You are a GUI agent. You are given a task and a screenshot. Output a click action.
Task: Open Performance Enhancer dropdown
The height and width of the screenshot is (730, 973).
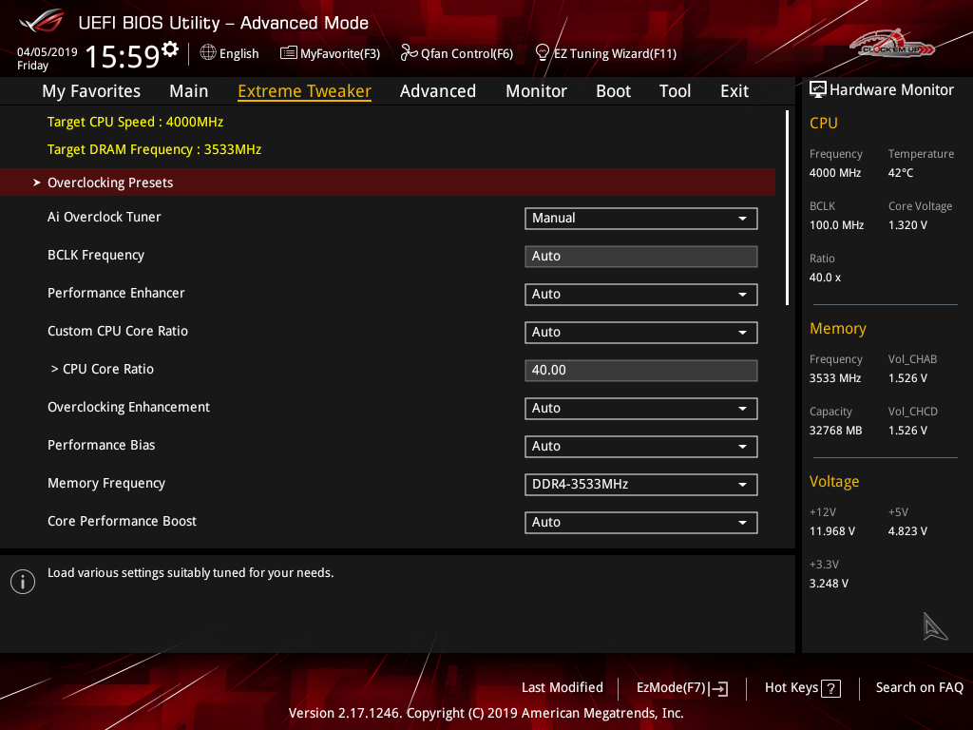pos(640,294)
